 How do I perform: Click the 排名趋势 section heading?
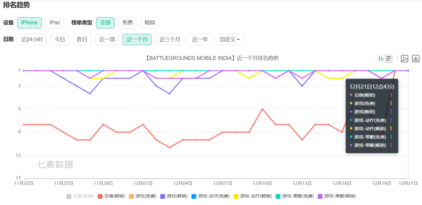click(16, 5)
